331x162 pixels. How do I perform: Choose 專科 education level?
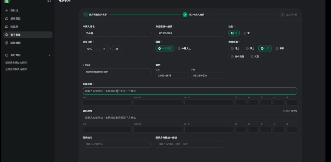pyautogui.click(x=280, y=48)
